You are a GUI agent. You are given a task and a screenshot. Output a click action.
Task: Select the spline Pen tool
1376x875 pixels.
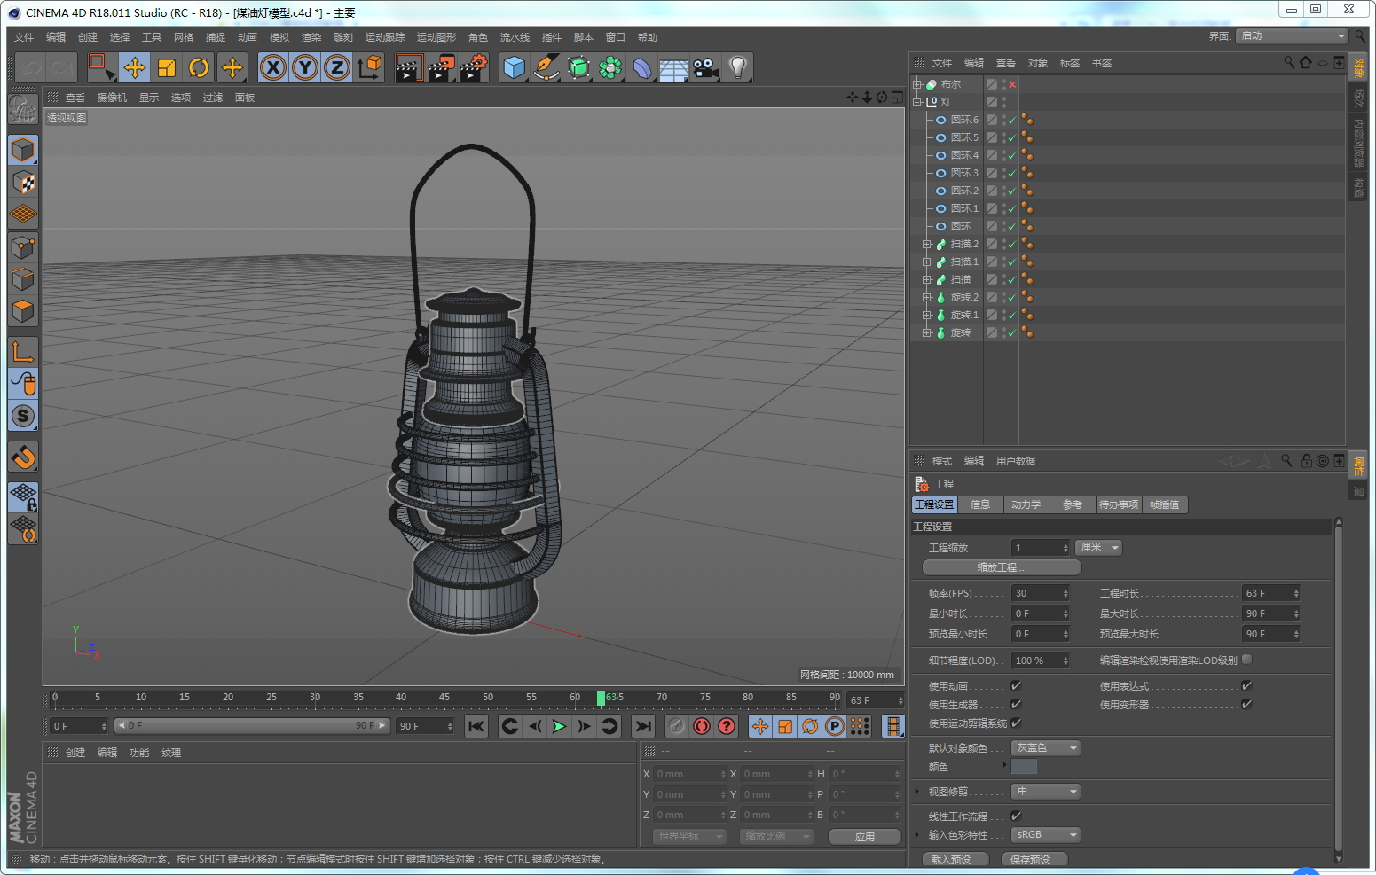tap(546, 67)
